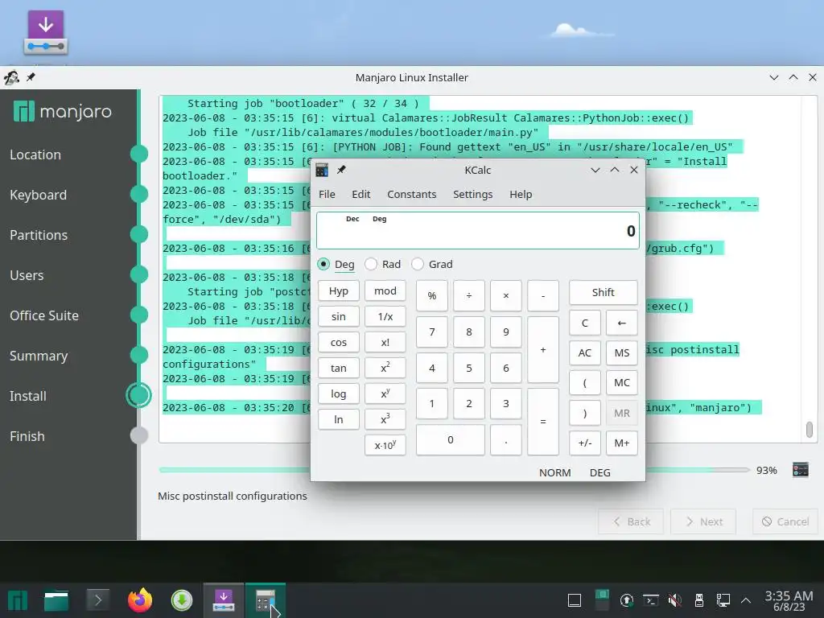Image resolution: width=824 pixels, height=618 pixels.
Task: Click the +/- sign change button
Action: (584, 443)
